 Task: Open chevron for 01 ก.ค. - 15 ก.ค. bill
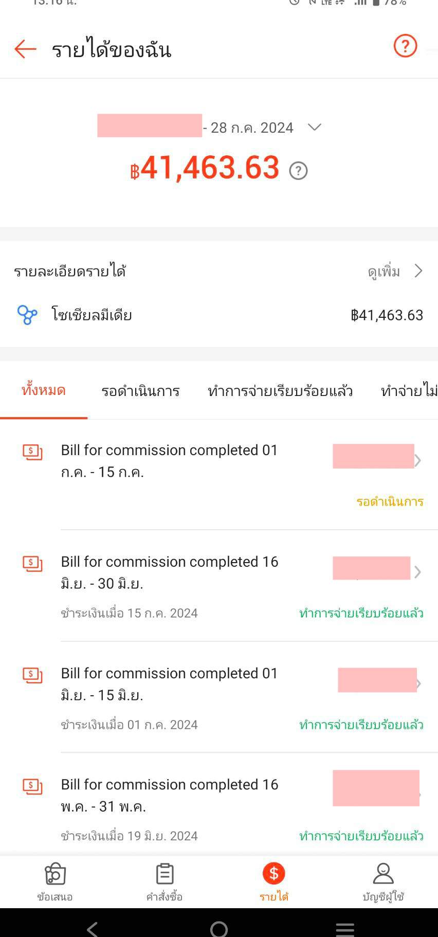[418, 460]
